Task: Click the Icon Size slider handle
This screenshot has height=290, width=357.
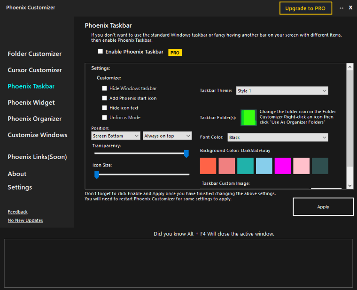Action: 97,175
